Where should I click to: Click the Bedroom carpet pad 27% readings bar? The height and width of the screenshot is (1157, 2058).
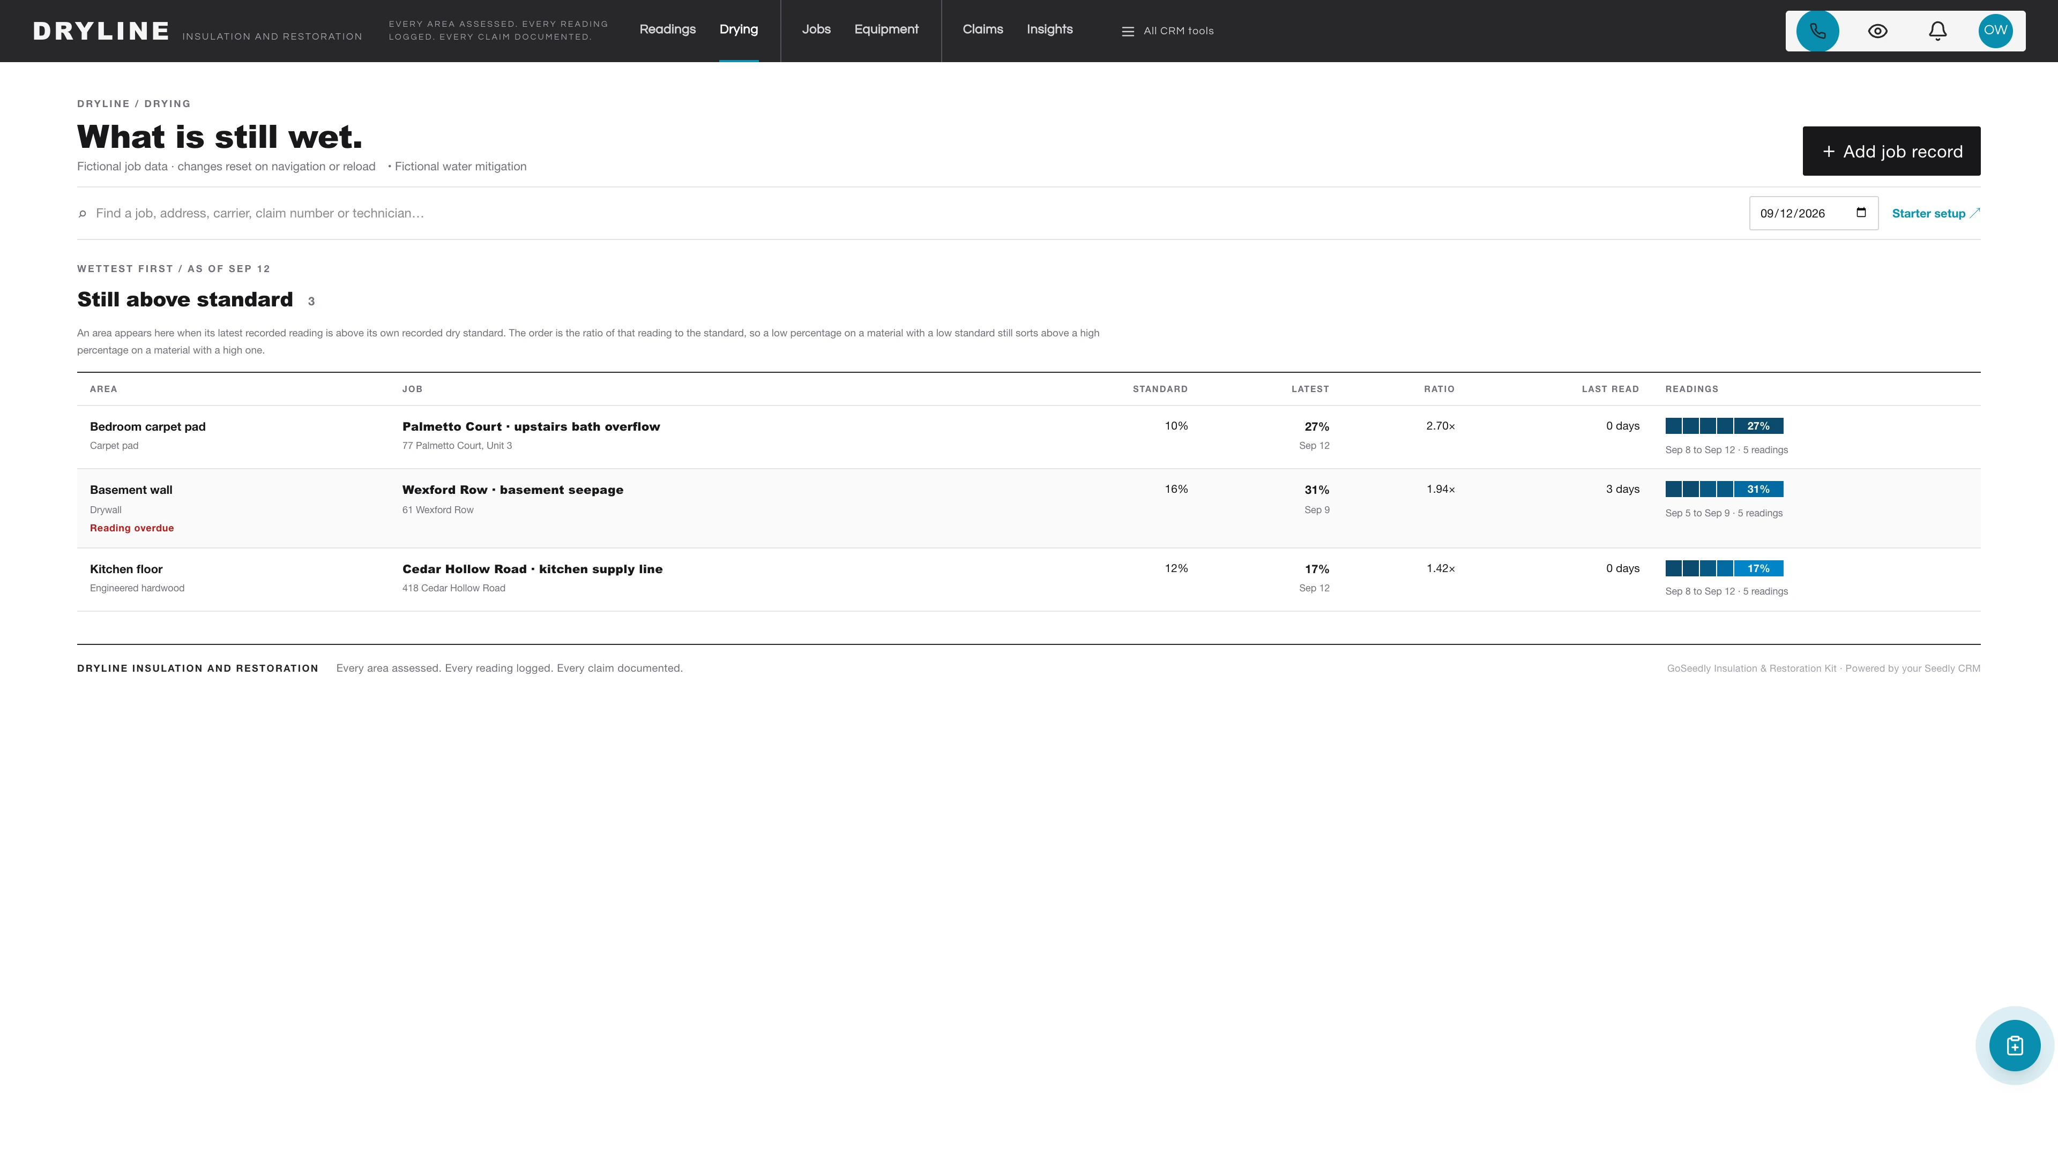click(1724, 426)
